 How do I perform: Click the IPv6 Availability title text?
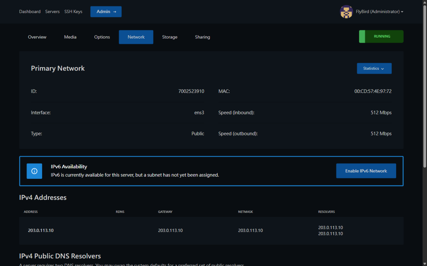coord(69,167)
